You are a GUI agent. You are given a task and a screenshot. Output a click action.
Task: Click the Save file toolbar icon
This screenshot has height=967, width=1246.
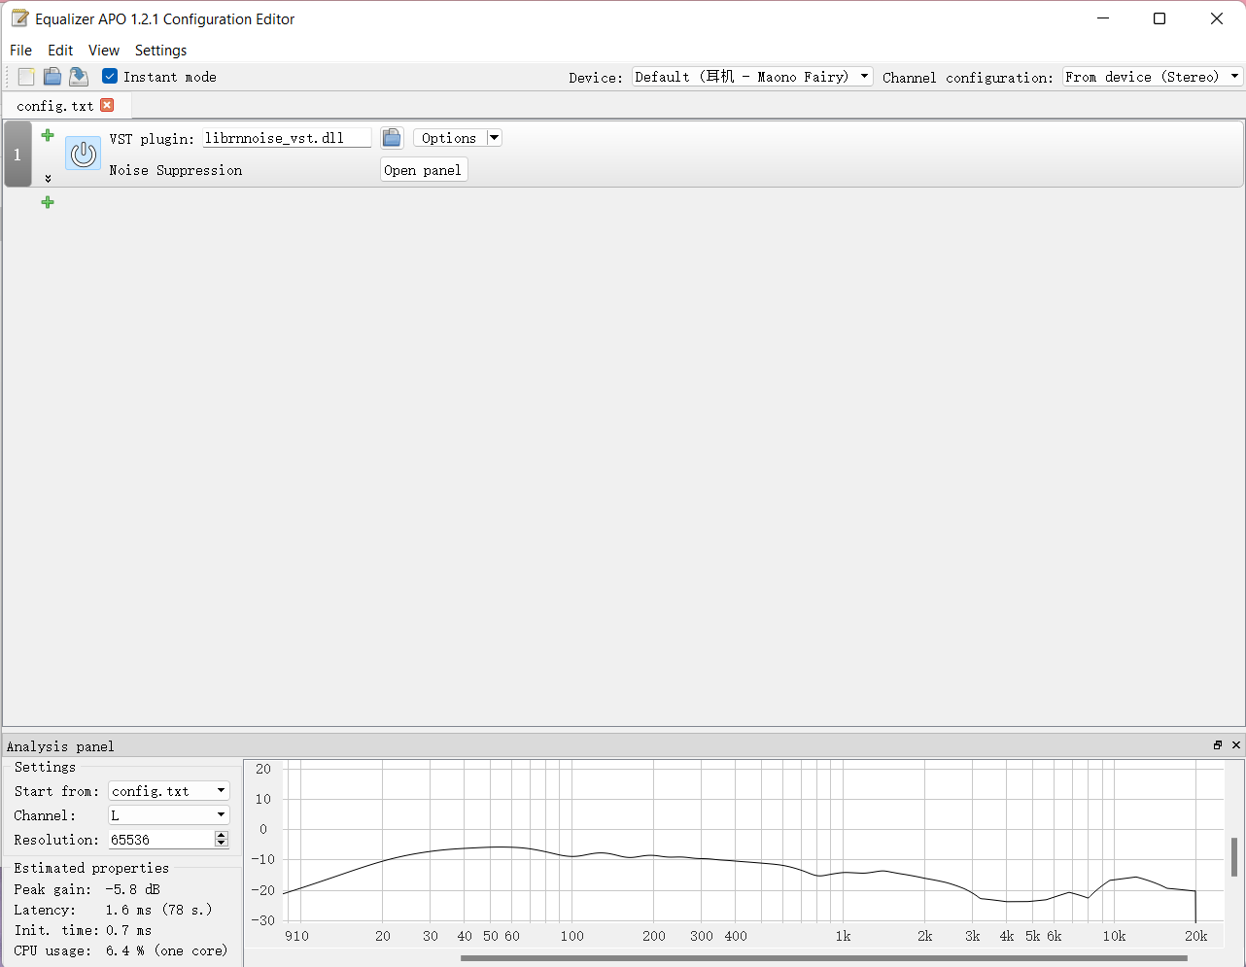pos(79,77)
